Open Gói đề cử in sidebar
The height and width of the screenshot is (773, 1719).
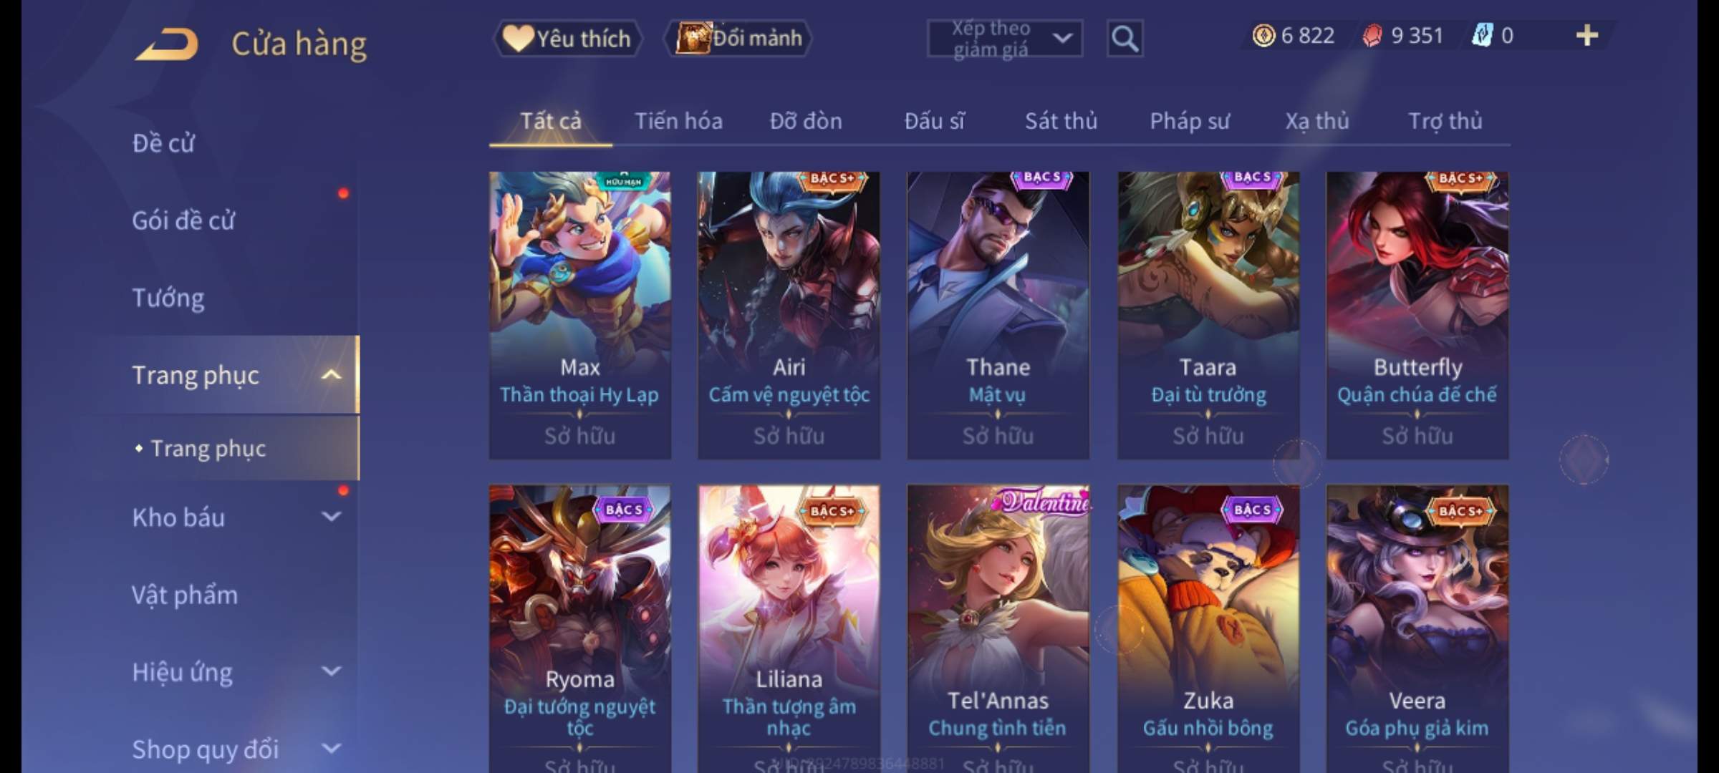coord(183,220)
